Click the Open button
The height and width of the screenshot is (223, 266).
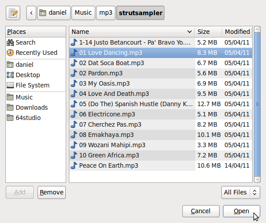point(241,211)
